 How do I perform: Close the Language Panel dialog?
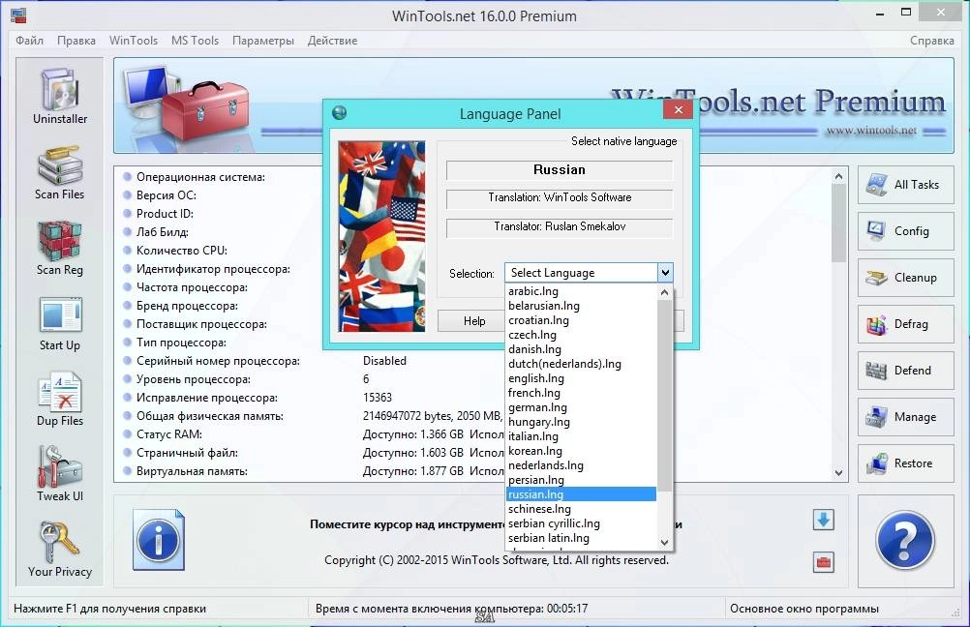click(x=678, y=109)
